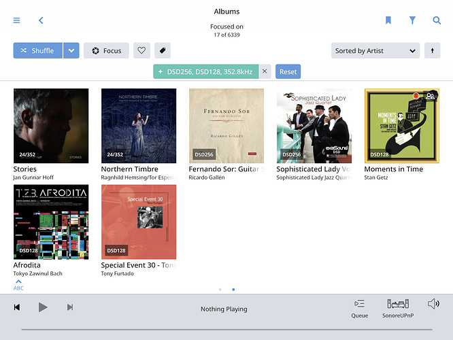Click the Stories album title
This screenshot has height=340, width=453.
(x=25, y=169)
